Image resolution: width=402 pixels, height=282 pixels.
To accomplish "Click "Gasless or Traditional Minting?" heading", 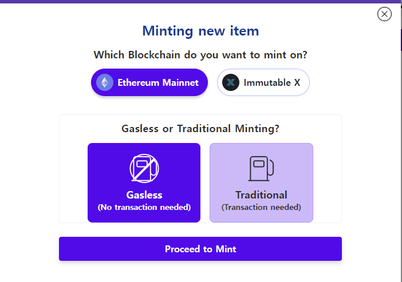I will coord(200,129).
